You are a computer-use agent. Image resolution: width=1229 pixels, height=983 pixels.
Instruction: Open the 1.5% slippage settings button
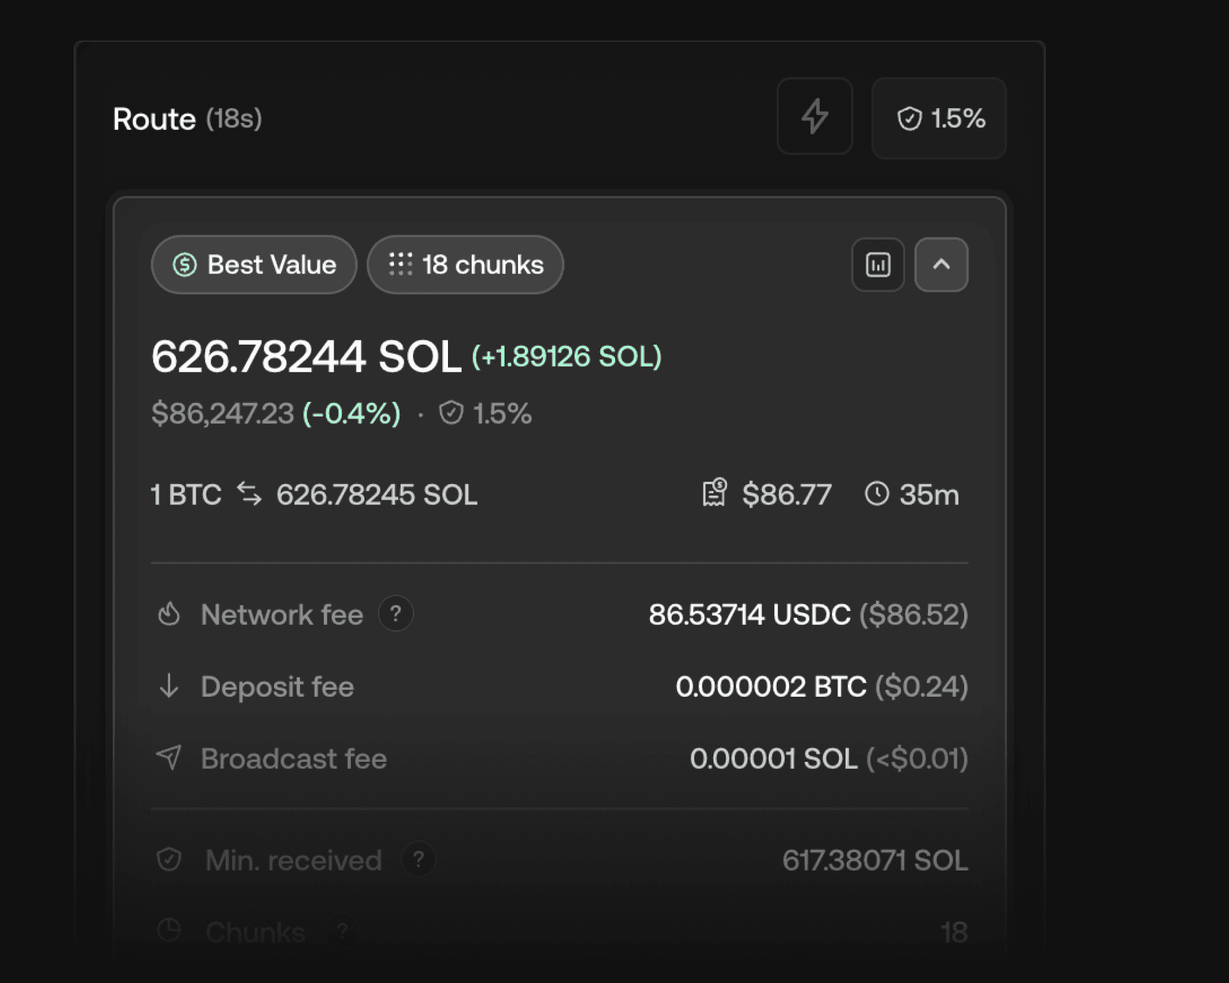pos(939,118)
